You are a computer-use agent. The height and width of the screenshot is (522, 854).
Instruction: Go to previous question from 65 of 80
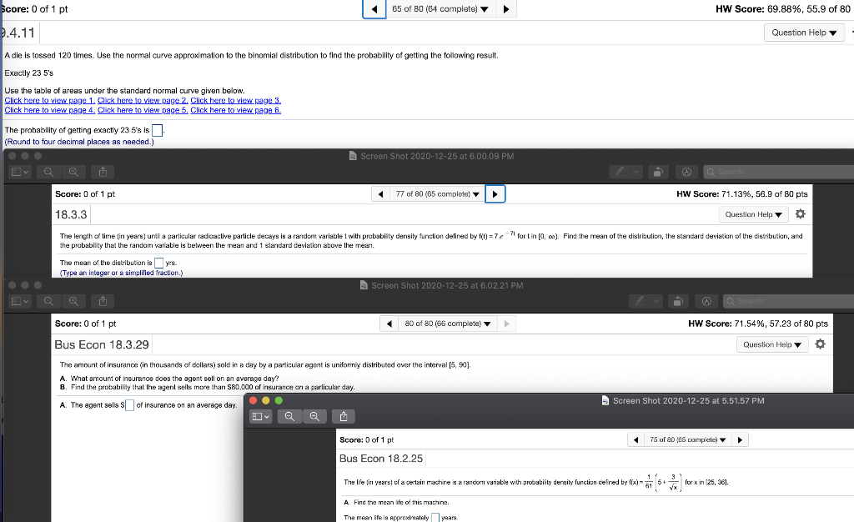[374, 9]
